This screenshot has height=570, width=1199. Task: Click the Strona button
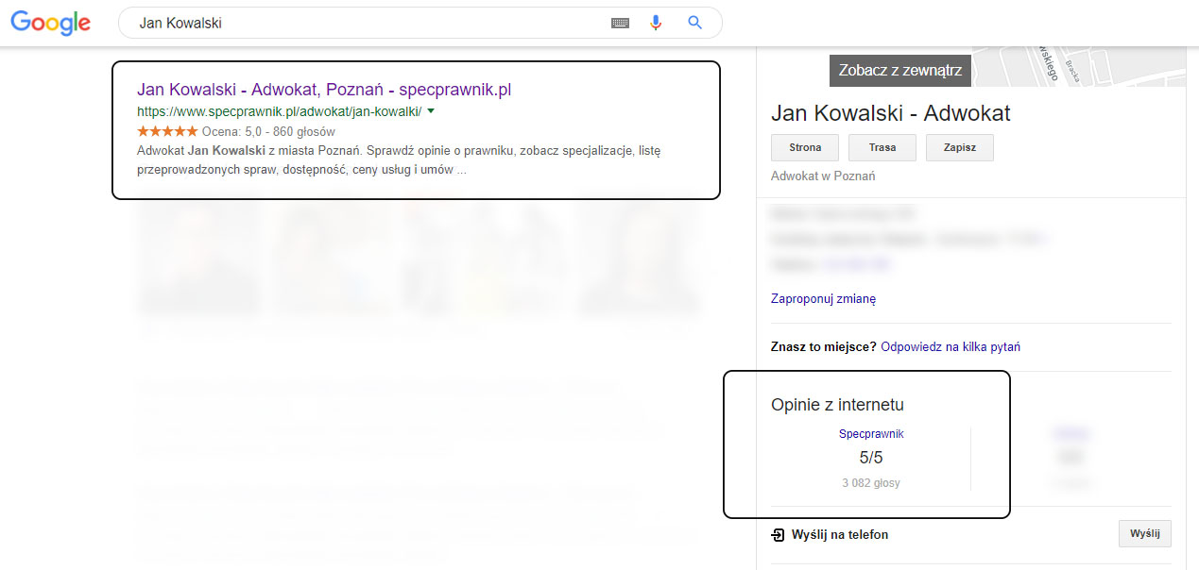(x=805, y=147)
